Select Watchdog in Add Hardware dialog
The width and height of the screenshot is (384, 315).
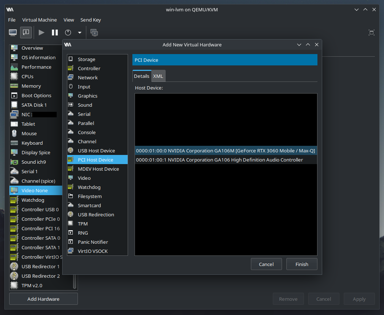tap(98, 187)
